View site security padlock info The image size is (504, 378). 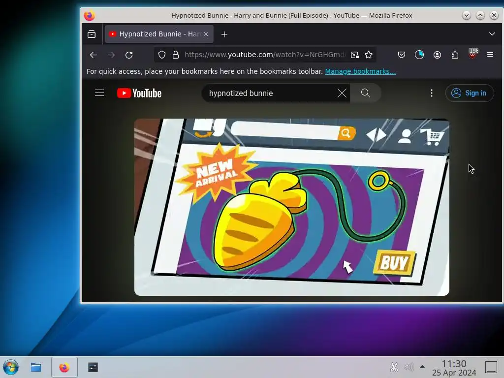click(176, 55)
